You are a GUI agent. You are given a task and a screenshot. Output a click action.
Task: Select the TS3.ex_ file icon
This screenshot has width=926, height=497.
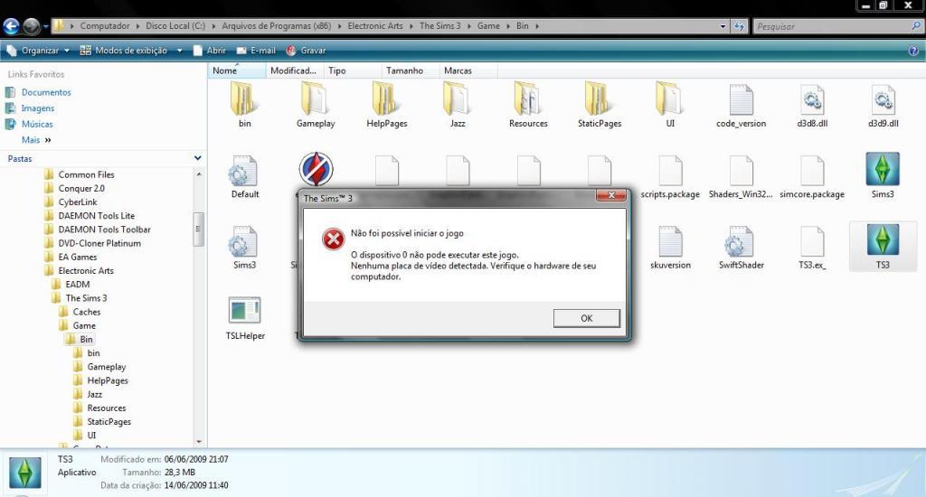tap(812, 241)
